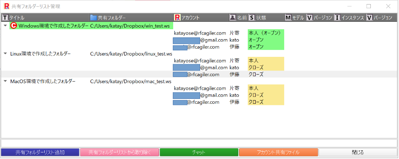Click kato name under MacOS folder
The height and width of the screenshot is (159, 399).
point(235,95)
